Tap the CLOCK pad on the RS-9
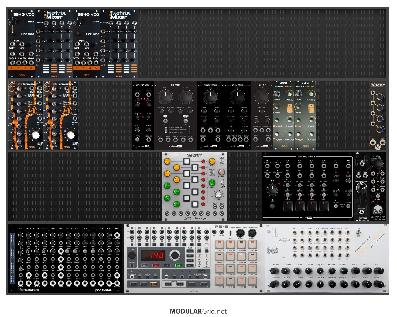 point(241,245)
